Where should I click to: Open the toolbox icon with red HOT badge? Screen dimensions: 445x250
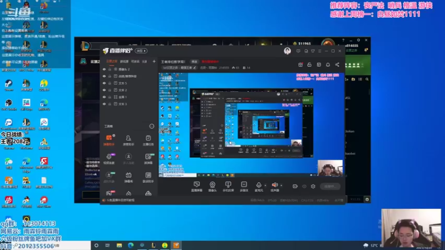click(109, 193)
